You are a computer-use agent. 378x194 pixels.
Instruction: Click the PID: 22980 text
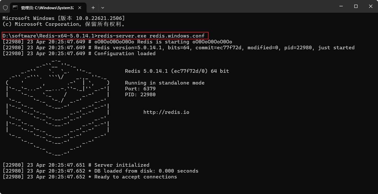(140, 94)
